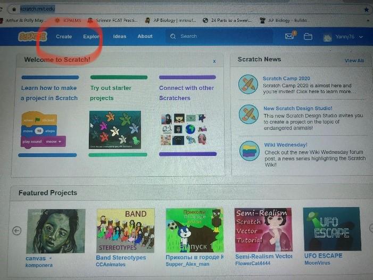The image size is (373, 280).
Task: Bookmark page with the star icon
Action: tap(366, 10)
